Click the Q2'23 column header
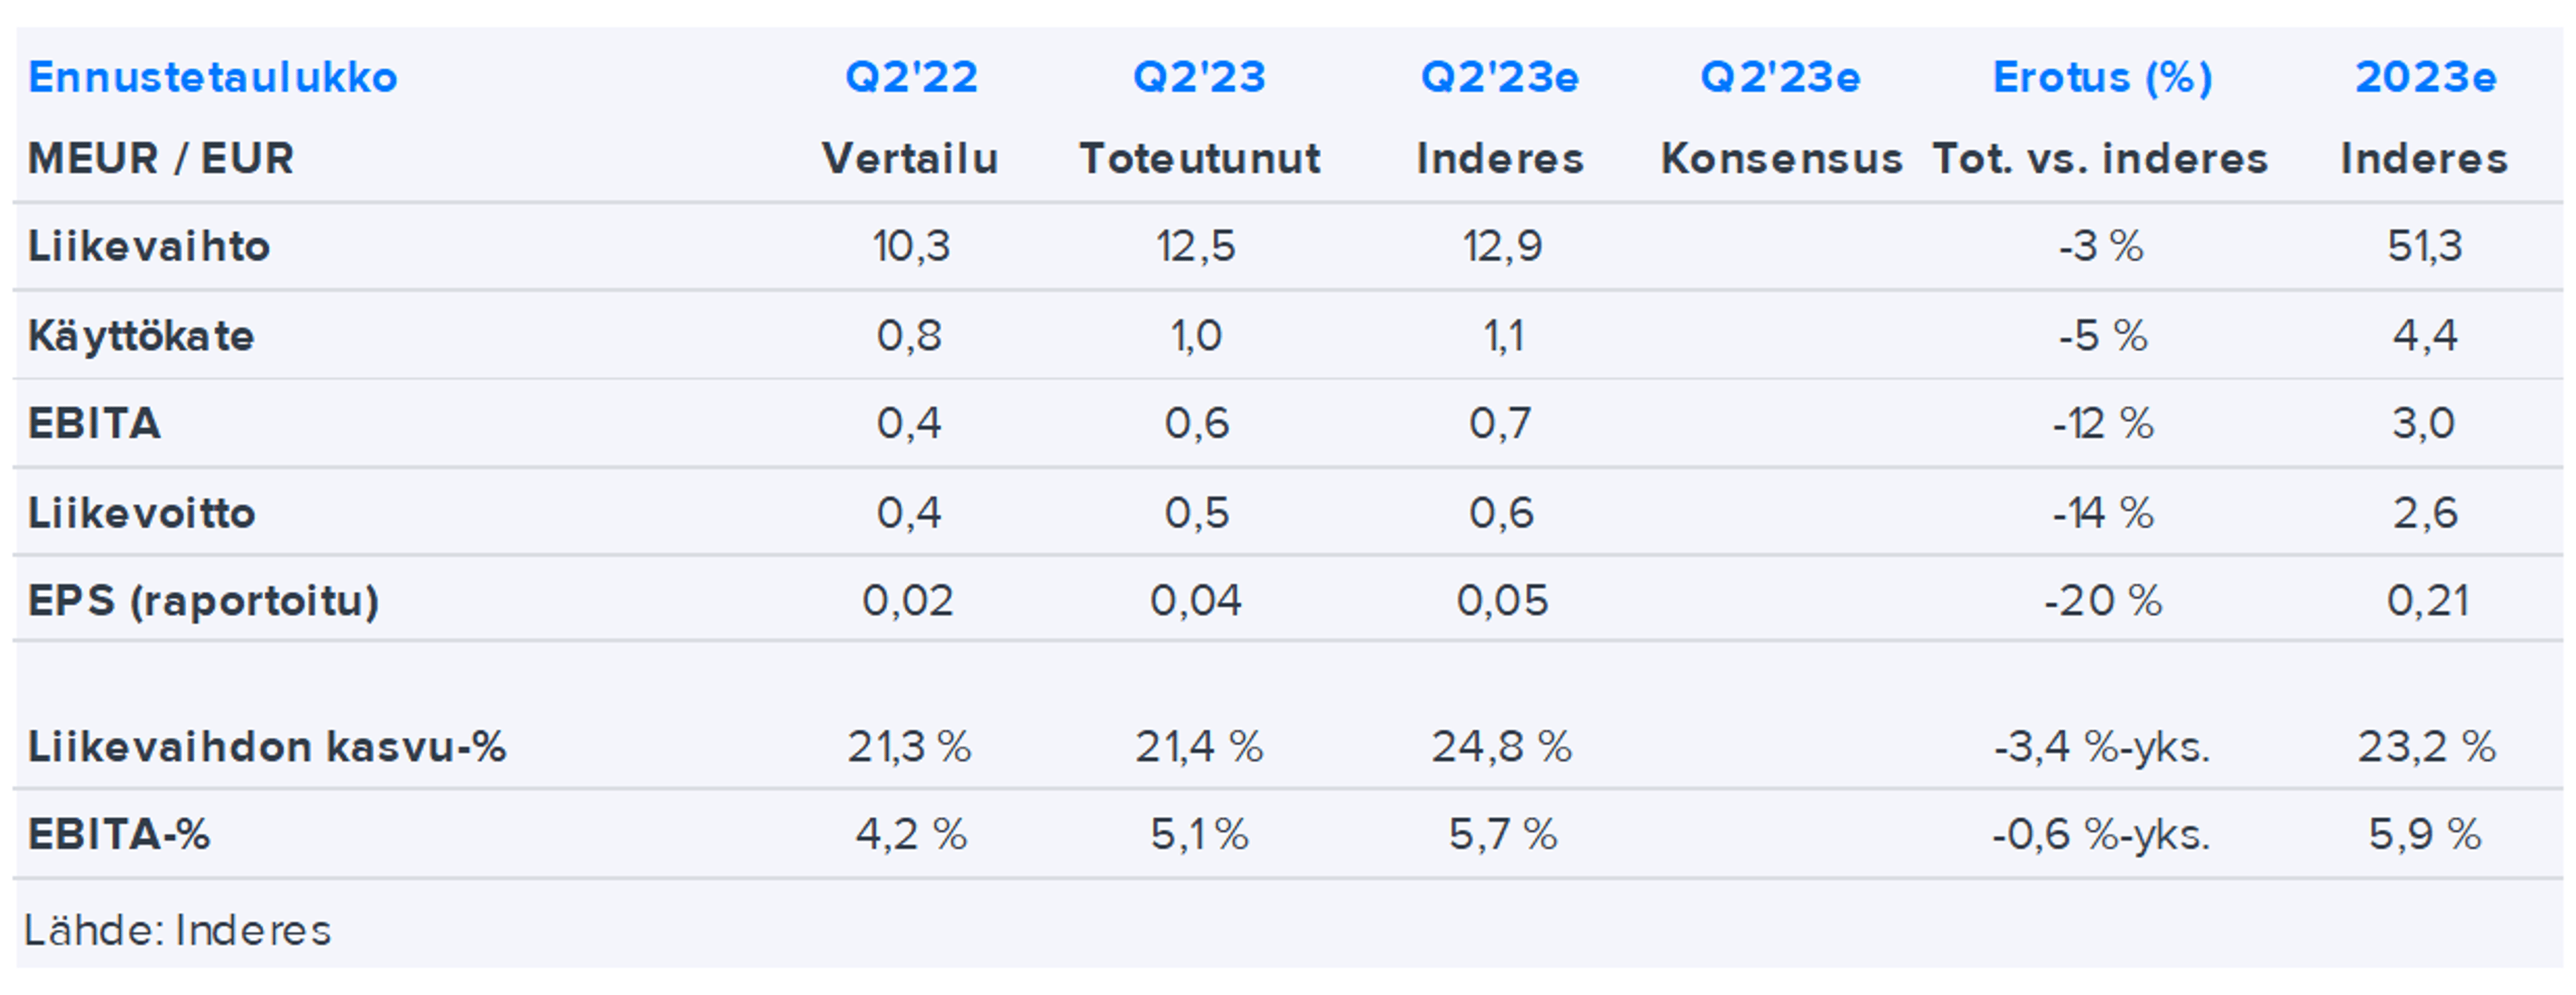 click(1199, 77)
